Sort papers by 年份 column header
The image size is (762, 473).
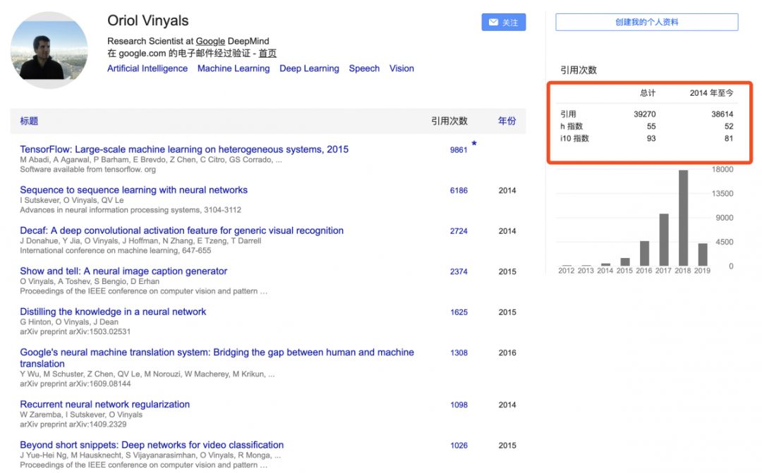point(507,121)
